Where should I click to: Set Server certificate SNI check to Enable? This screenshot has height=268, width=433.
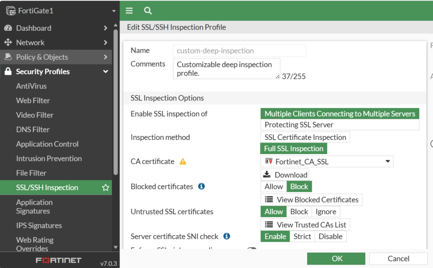275,236
